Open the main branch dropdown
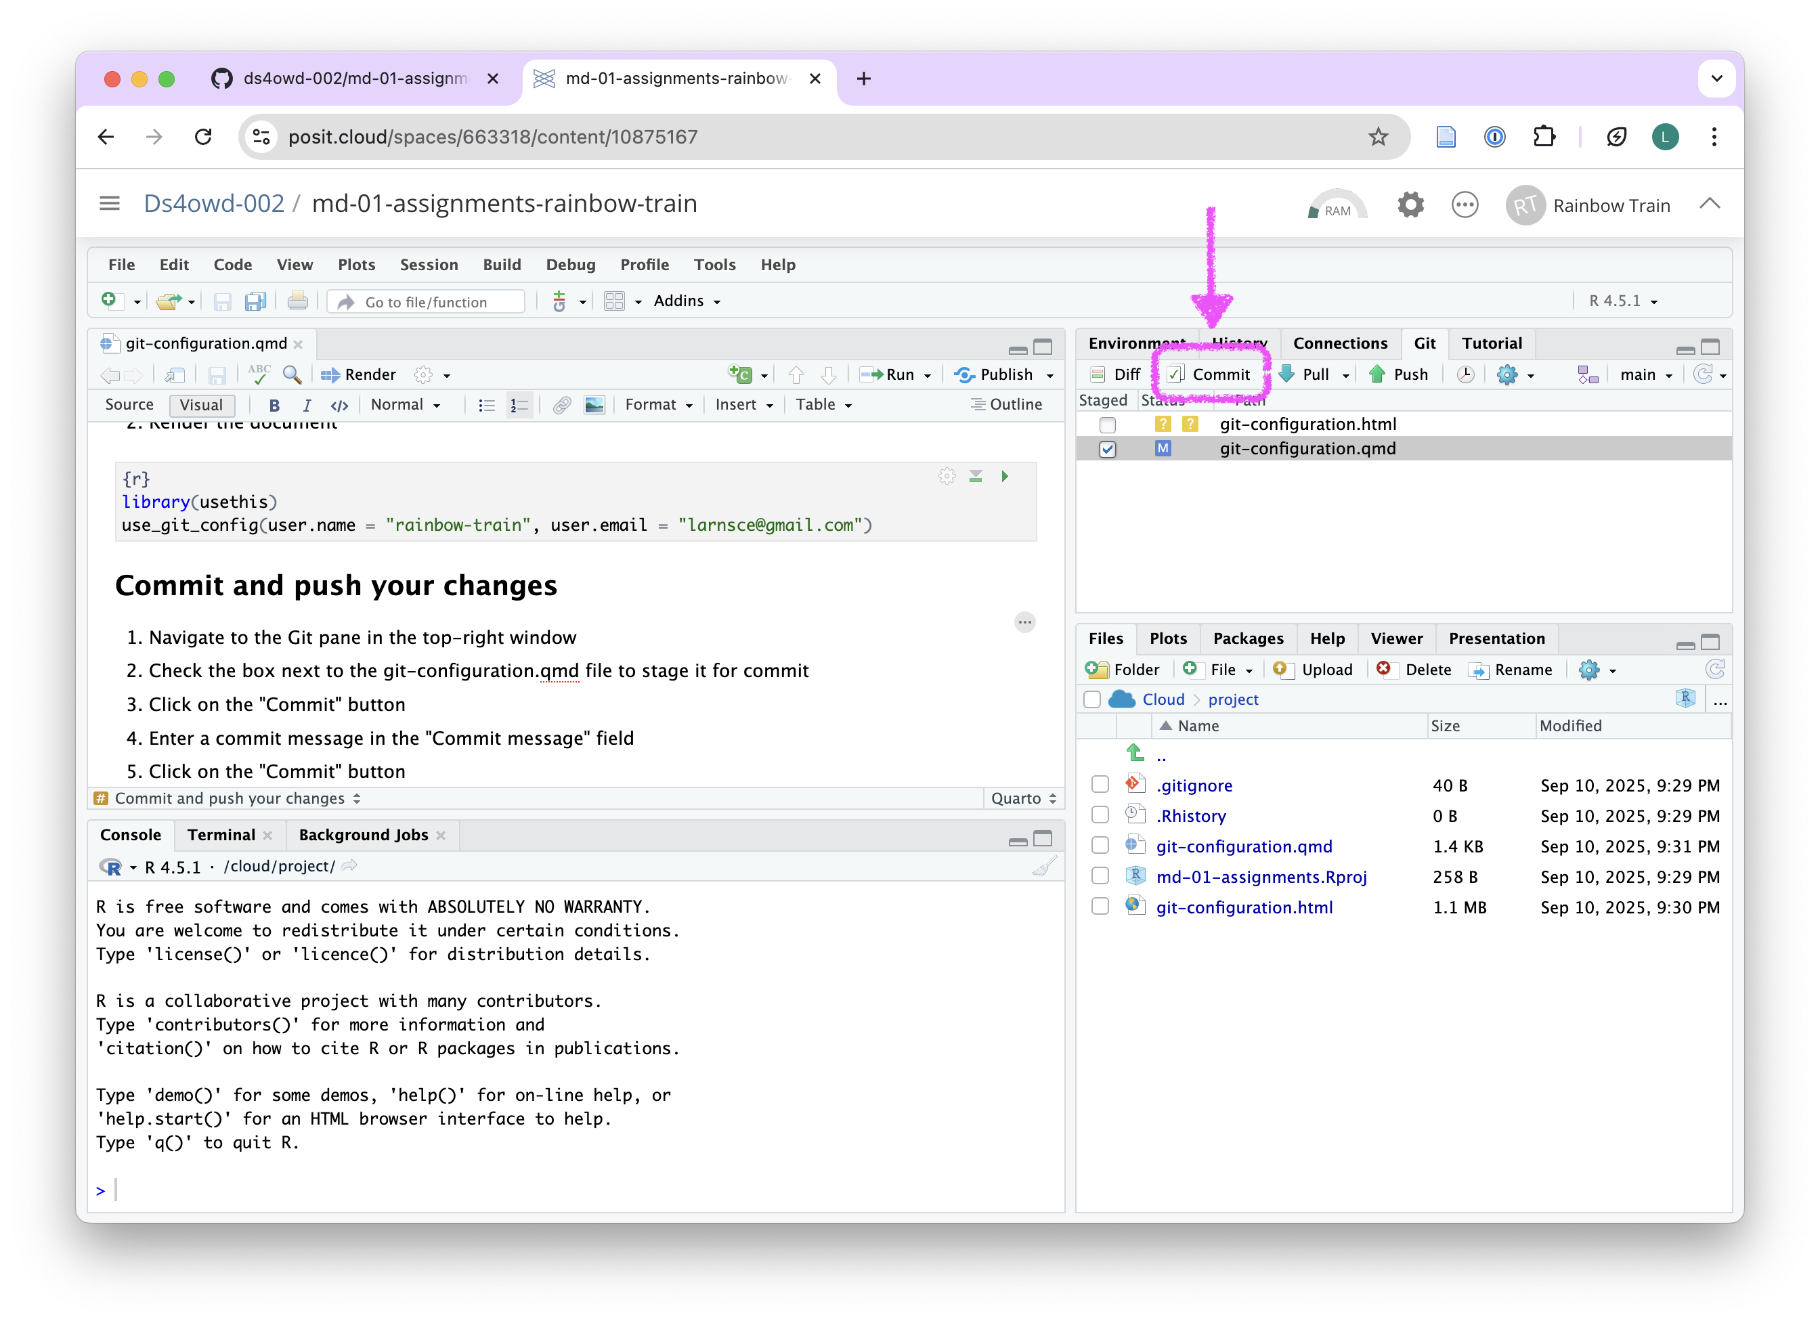Image resolution: width=1820 pixels, height=1323 pixels. (x=1645, y=374)
